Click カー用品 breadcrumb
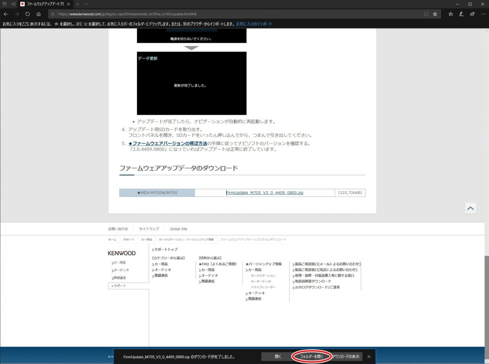The width and height of the screenshot is (489, 364). pyautogui.click(x=147, y=239)
